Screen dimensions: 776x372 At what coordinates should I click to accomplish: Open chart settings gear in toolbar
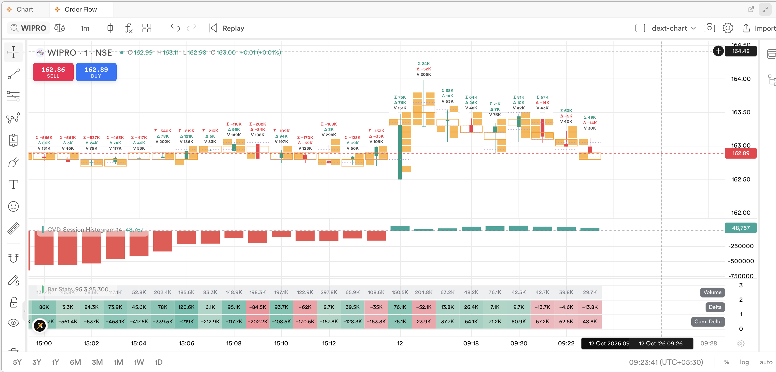click(x=728, y=28)
